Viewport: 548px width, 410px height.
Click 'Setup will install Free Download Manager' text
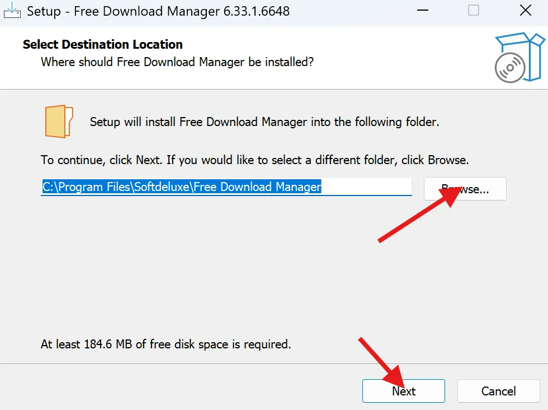click(264, 122)
